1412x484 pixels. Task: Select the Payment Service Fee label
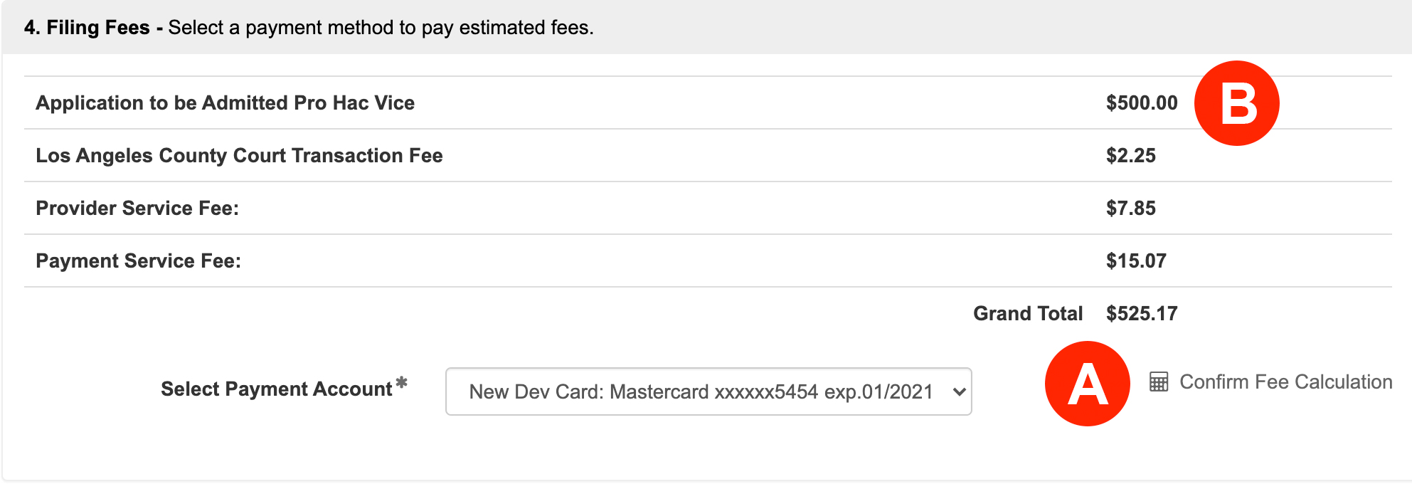(138, 261)
